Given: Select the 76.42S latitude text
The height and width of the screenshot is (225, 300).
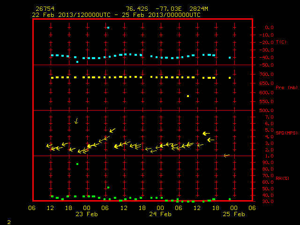Looking at the screenshot, I should [x=137, y=9].
